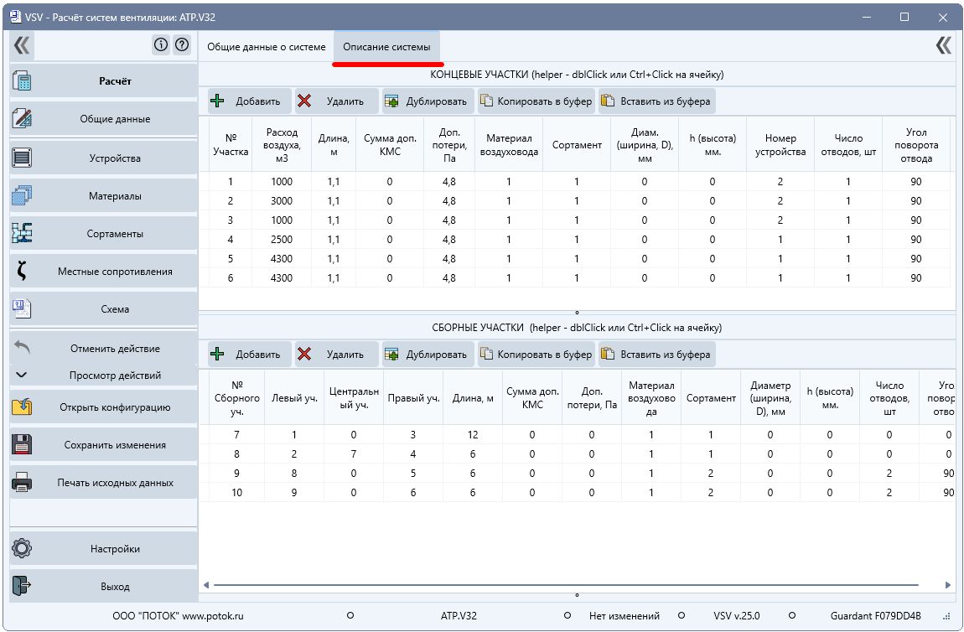Screen dimensions: 964x632
Task: Open Местные сопротивления section
Action: 103,271
